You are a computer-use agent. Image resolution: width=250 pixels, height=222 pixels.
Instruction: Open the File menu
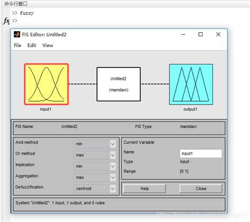coord(17,45)
